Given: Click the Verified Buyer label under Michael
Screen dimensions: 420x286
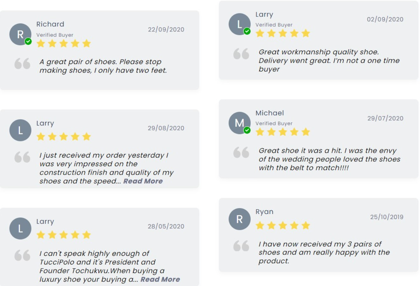Looking at the screenshot, I should [274, 123].
